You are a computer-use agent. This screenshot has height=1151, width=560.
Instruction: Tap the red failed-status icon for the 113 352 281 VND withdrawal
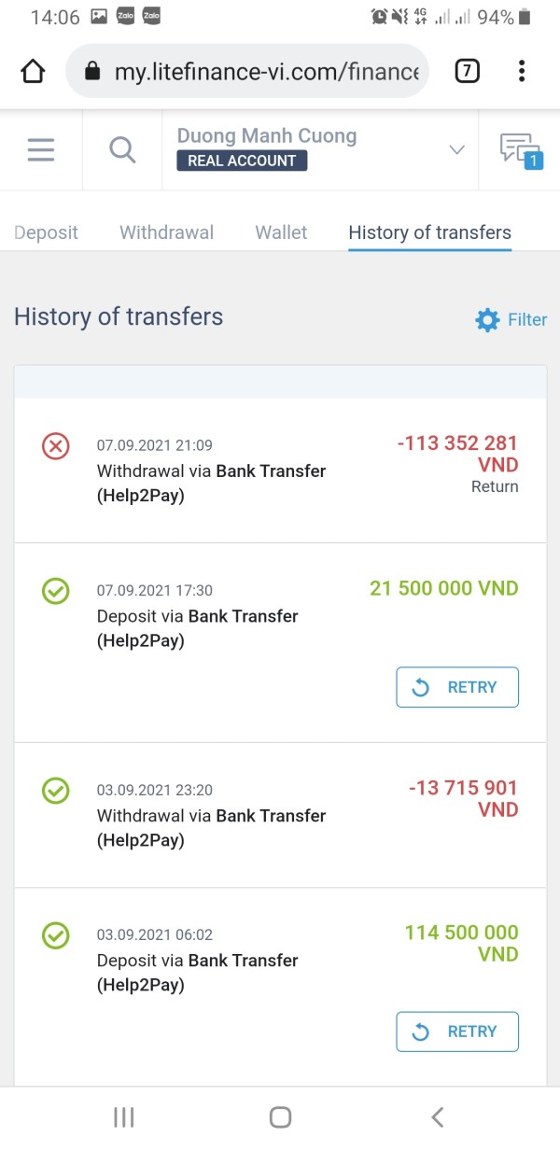click(x=56, y=446)
